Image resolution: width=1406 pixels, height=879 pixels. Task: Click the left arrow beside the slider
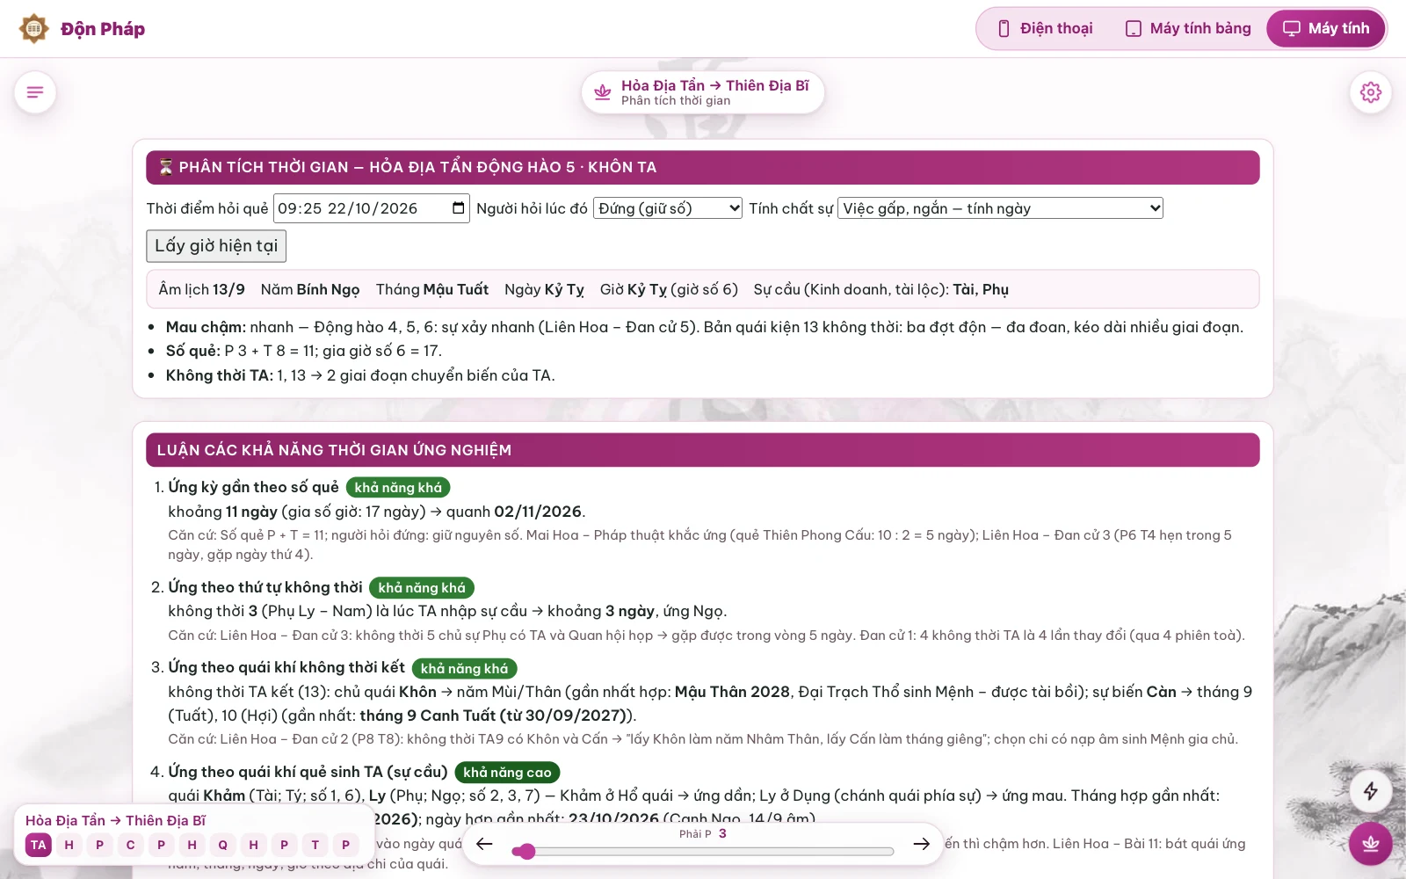(x=484, y=844)
